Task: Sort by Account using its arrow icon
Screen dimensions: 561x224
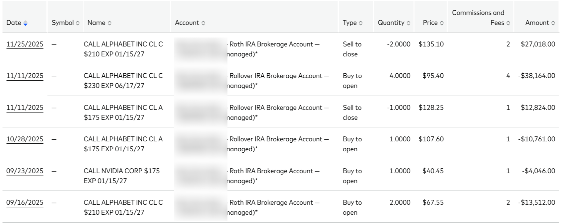Action: point(203,23)
